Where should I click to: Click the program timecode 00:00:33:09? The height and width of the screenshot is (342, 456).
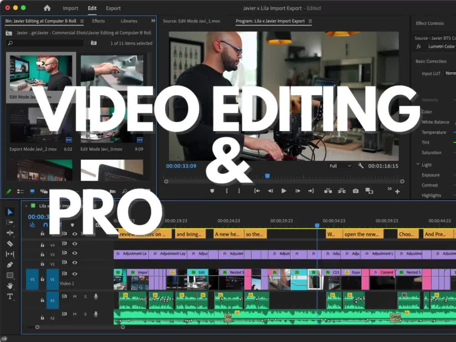(181, 166)
